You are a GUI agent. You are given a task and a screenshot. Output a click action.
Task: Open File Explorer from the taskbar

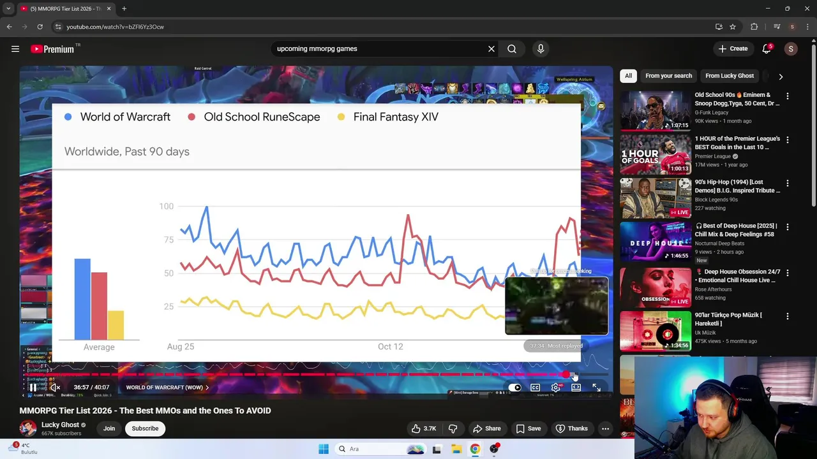click(456, 449)
